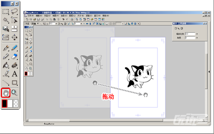Switch to the 作品 tab
Screen dimensions: 214x134
tap(28, 23)
